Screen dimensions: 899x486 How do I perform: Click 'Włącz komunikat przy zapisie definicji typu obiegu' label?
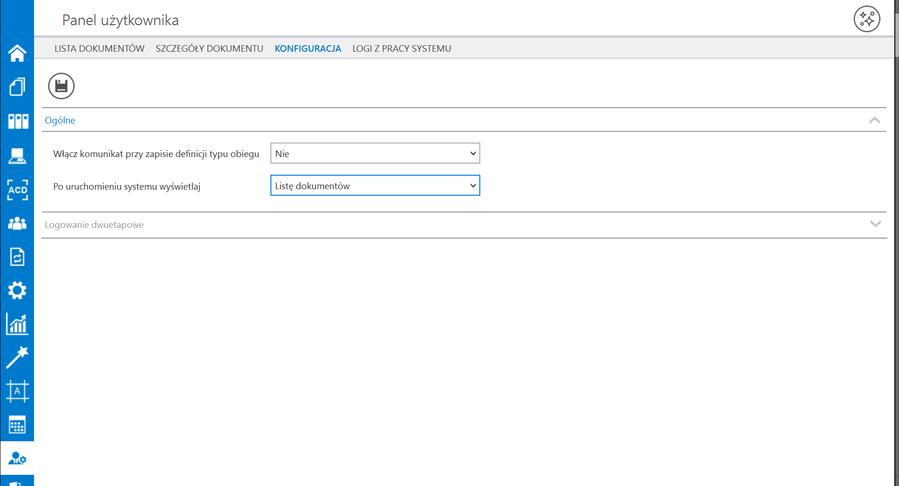[156, 154]
